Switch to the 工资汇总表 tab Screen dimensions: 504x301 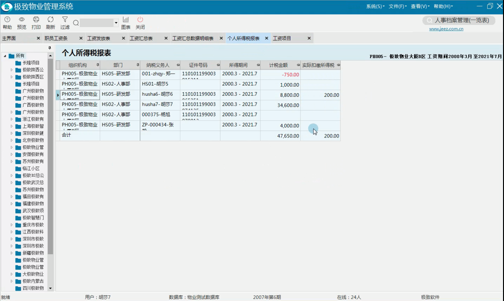click(141, 38)
